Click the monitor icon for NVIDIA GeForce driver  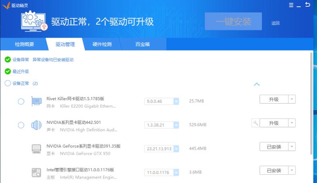(36, 149)
